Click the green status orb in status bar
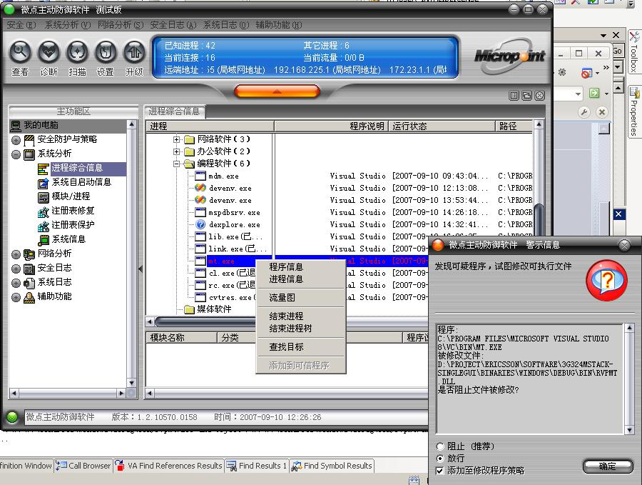 (12, 417)
